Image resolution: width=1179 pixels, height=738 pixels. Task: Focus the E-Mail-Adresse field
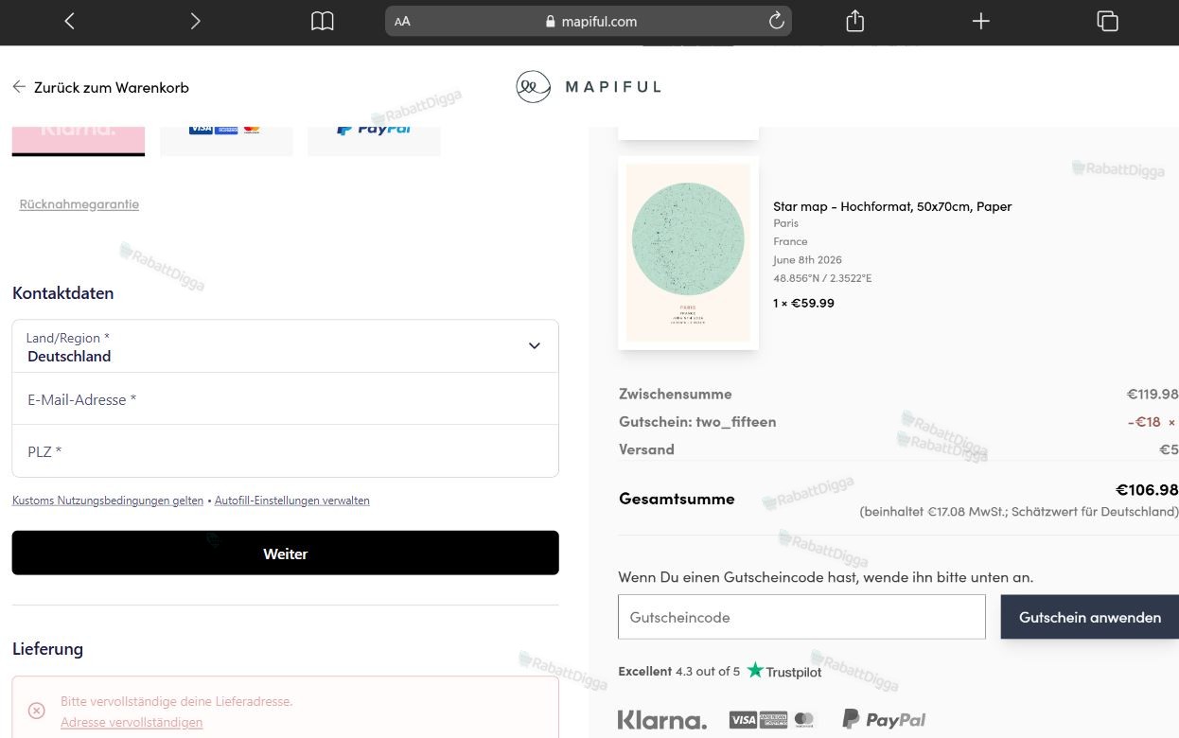click(285, 399)
